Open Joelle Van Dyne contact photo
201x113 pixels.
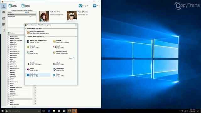pyautogui.click(x=44, y=16)
